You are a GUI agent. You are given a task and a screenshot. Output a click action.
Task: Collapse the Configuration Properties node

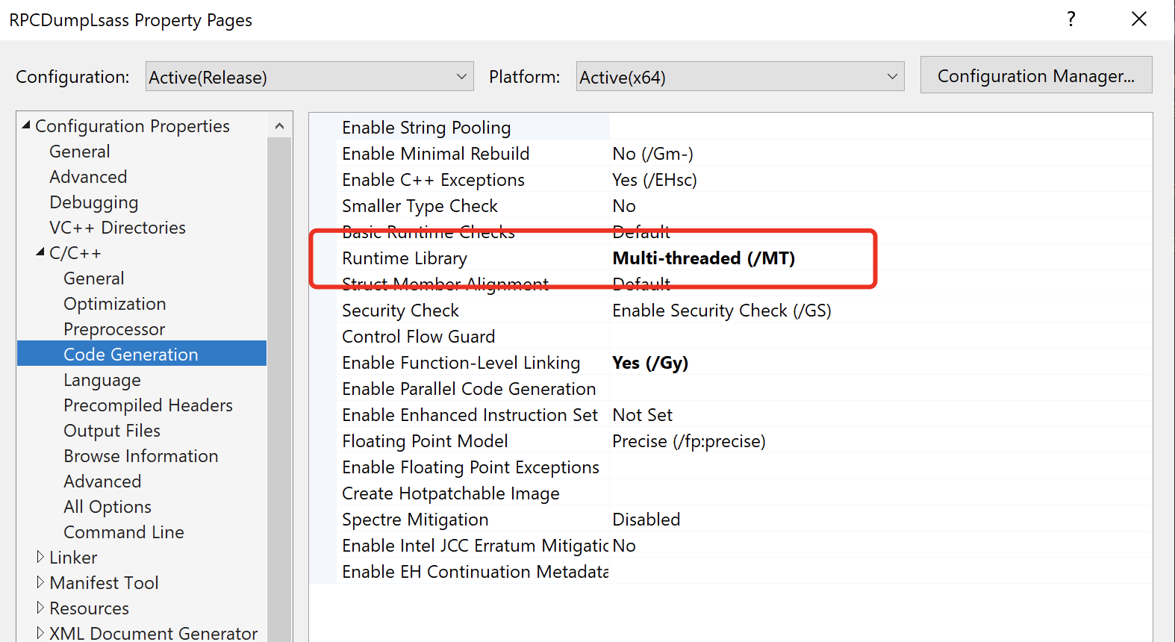coord(27,125)
